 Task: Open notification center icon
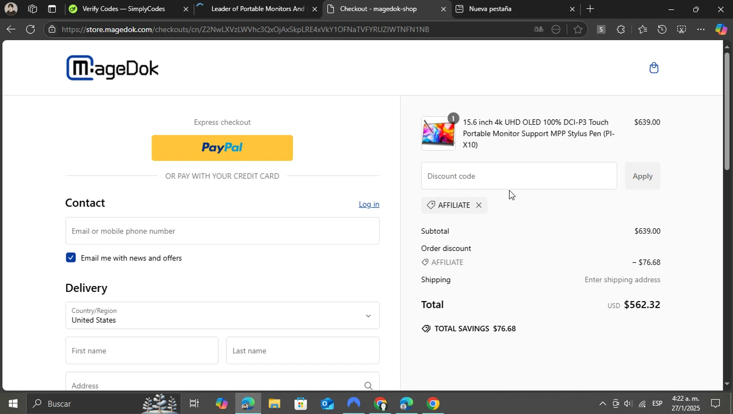pyautogui.click(x=715, y=404)
